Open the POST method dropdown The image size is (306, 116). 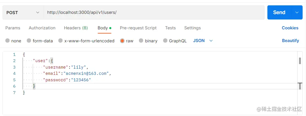(23, 12)
